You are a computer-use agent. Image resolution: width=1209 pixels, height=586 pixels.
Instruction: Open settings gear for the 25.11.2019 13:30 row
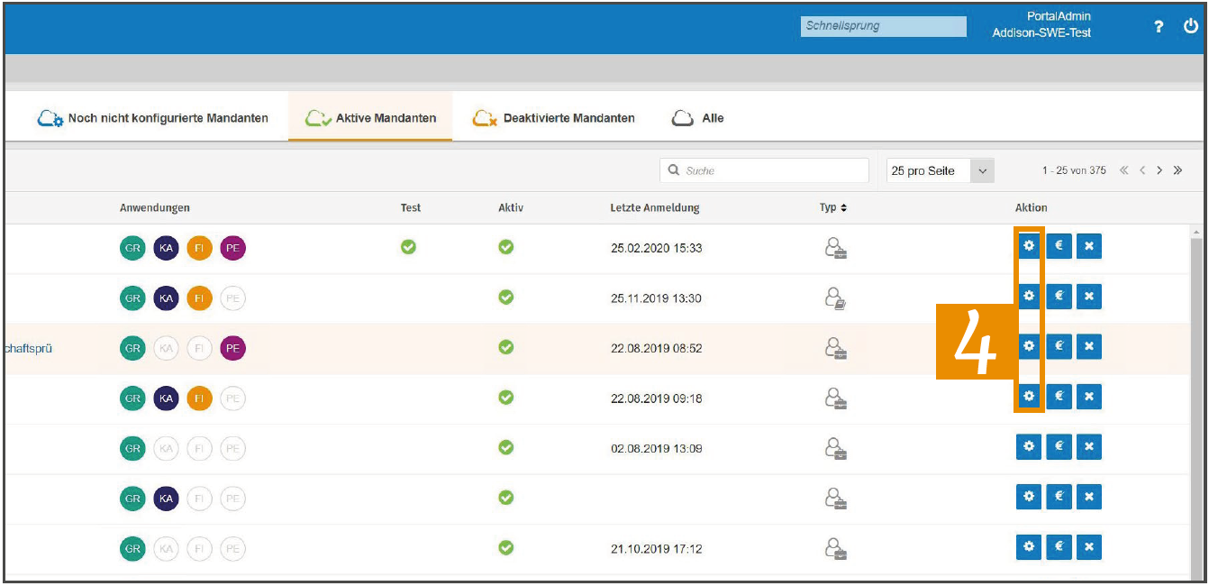(1030, 296)
